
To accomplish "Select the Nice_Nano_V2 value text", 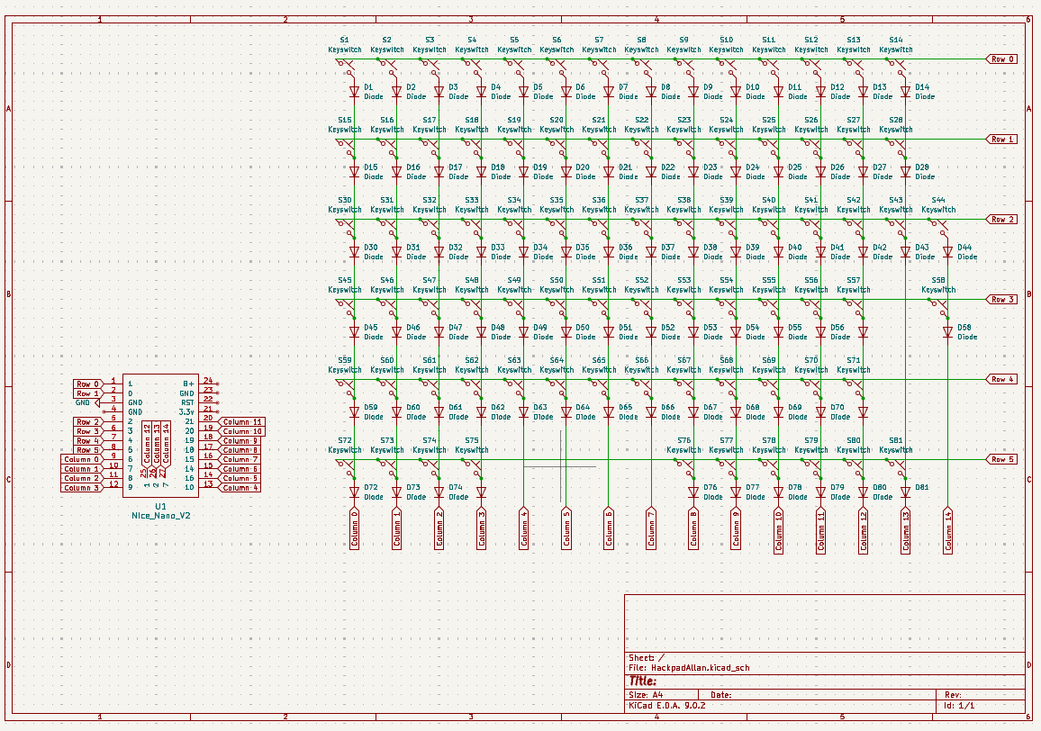I will coord(160,516).
